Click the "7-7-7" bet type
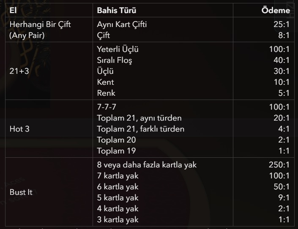The image size is (298, 229). click(107, 107)
